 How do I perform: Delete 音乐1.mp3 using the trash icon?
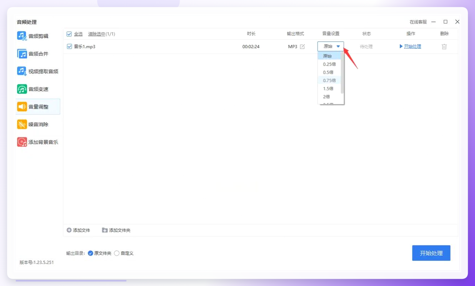tap(444, 47)
